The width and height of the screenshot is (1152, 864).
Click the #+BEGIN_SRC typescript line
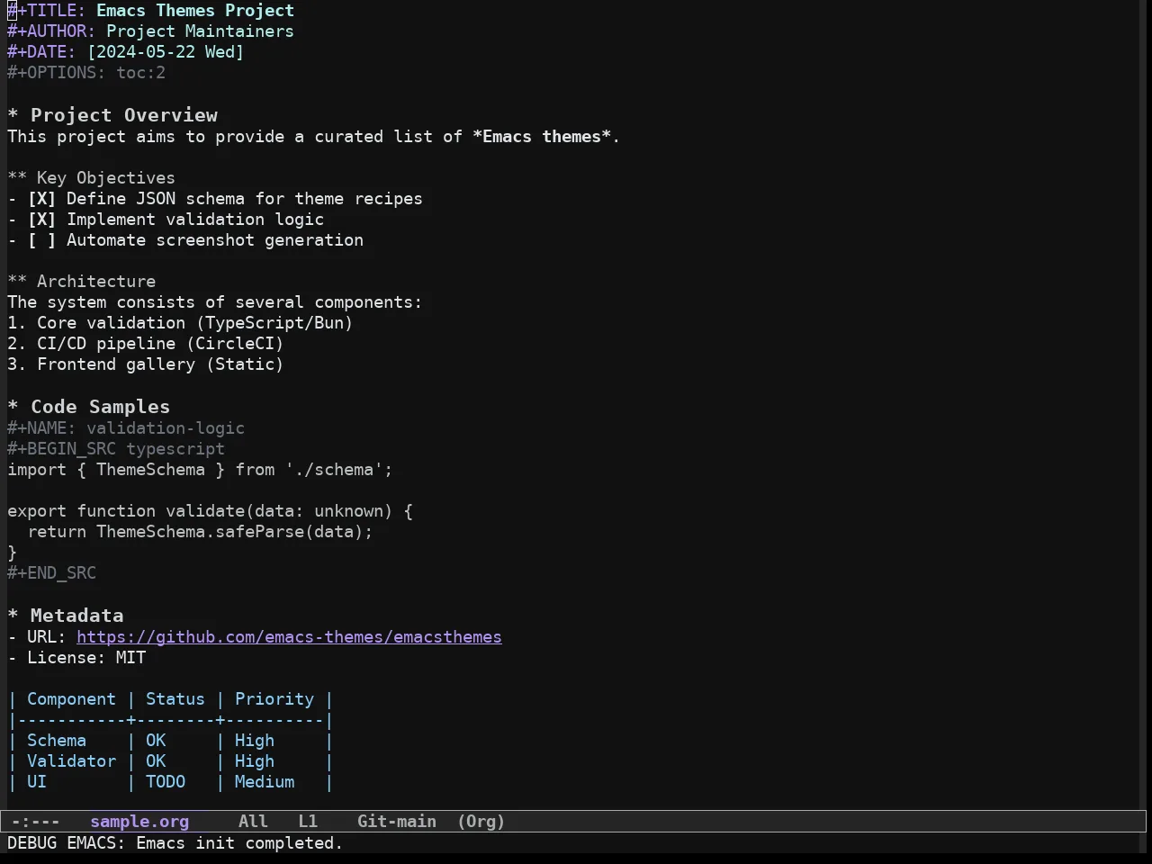[116, 449]
